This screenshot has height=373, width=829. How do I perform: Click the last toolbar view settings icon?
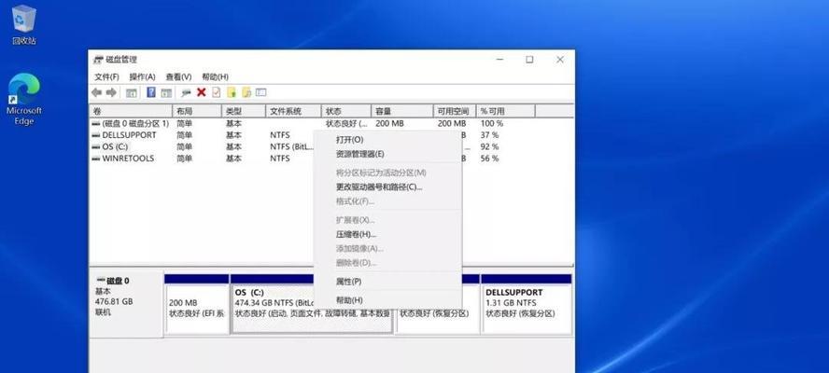click(261, 92)
